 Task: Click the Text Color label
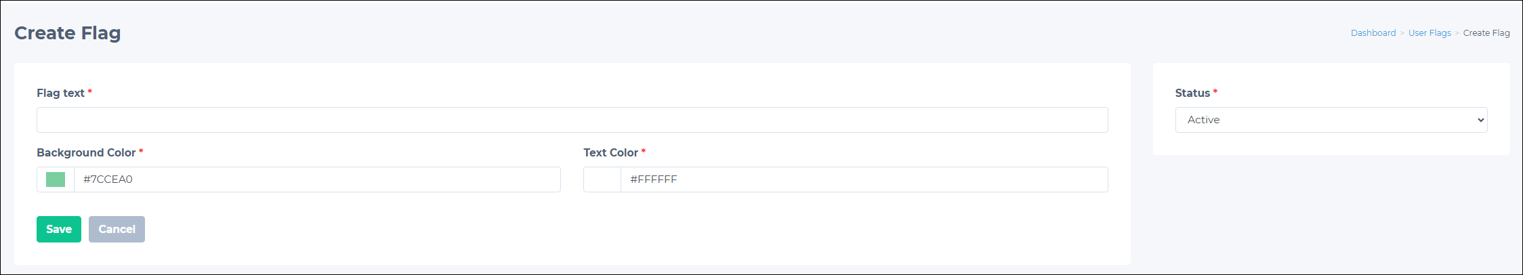[x=610, y=152]
